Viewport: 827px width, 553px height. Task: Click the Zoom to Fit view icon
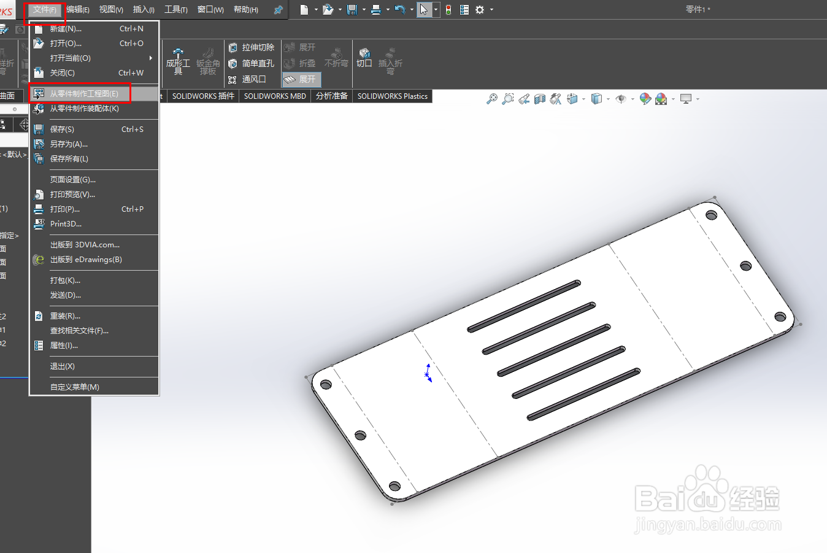[x=492, y=99]
